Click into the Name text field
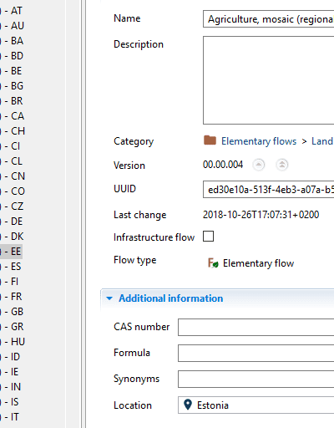334x428 pixels. 269,19
